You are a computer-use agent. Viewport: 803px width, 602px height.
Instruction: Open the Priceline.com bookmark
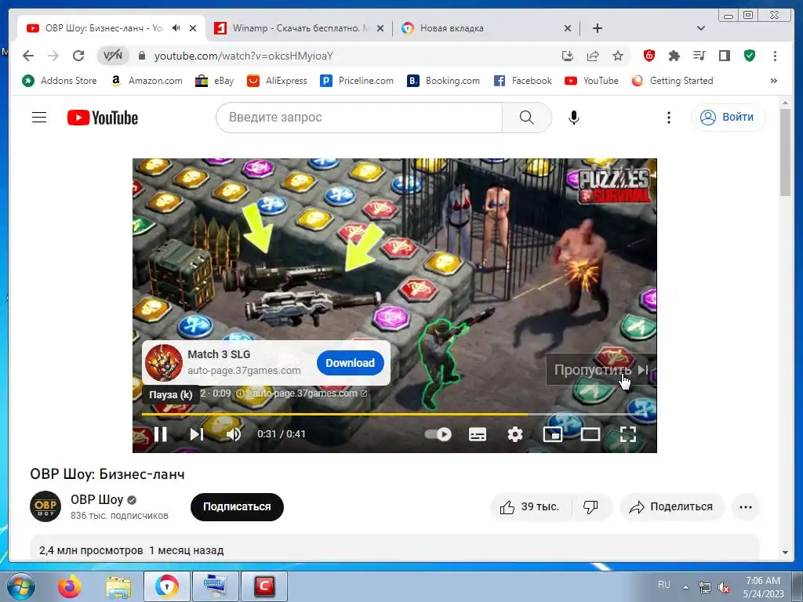pyautogui.click(x=357, y=81)
